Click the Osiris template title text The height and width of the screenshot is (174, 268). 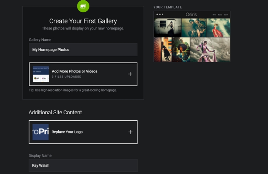click(x=191, y=15)
